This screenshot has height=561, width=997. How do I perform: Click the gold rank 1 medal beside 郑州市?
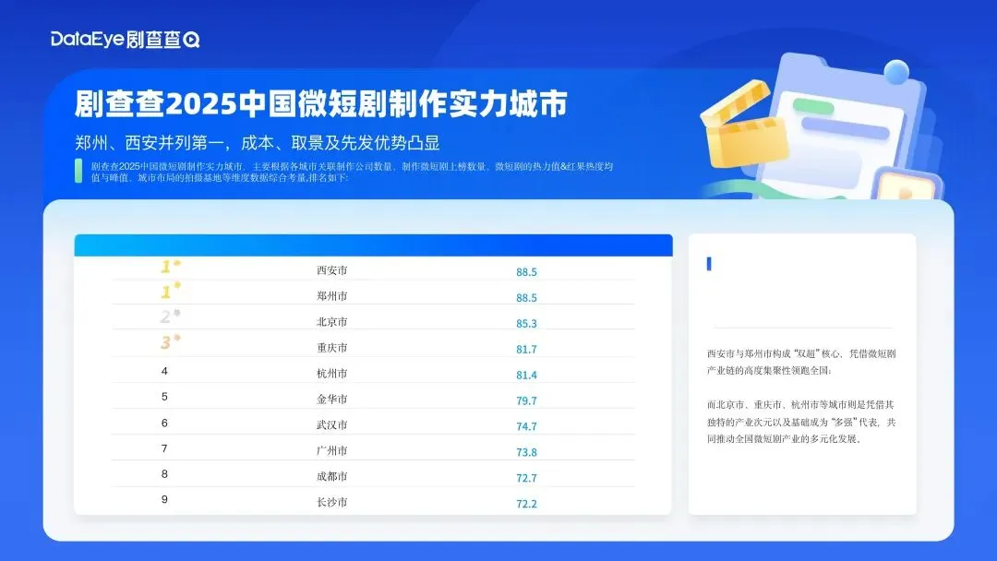coord(171,291)
